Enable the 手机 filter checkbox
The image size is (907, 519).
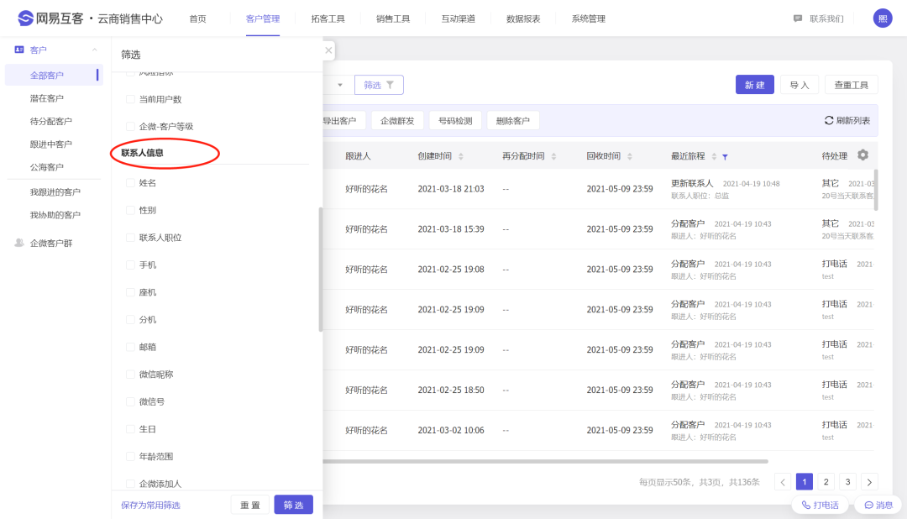(x=130, y=265)
